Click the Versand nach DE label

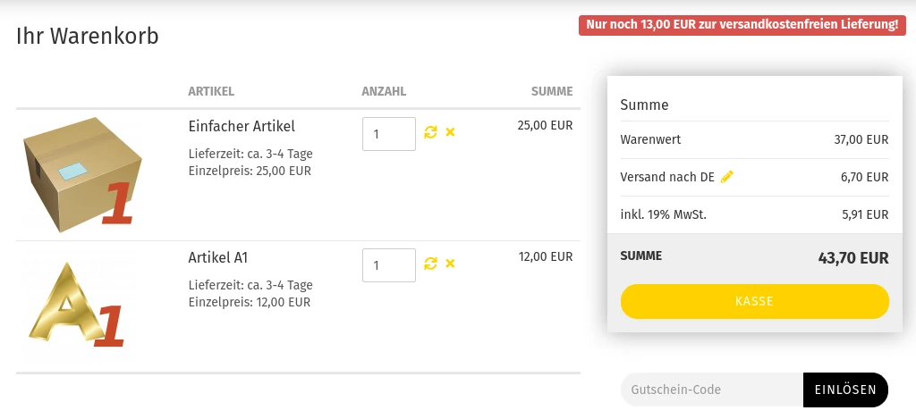point(667,177)
